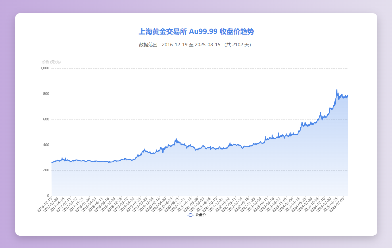Image resolution: width=392 pixels, height=248 pixels.
Task: Click the data range subtitle text
Action: [x=195, y=45]
